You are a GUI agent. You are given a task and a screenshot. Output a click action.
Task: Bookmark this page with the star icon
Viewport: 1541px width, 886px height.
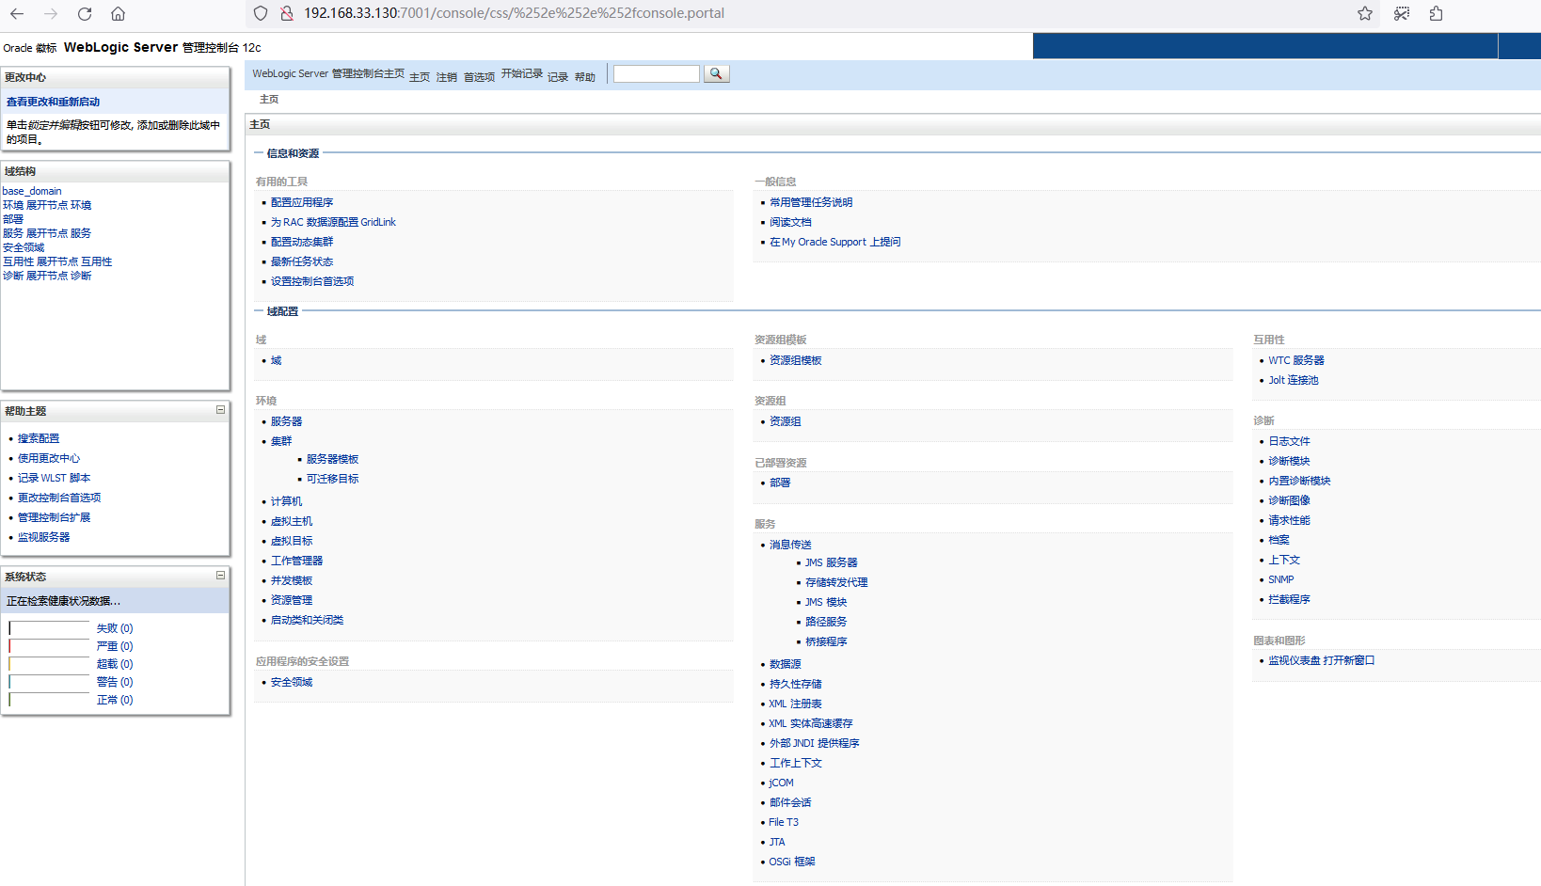(1365, 13)
